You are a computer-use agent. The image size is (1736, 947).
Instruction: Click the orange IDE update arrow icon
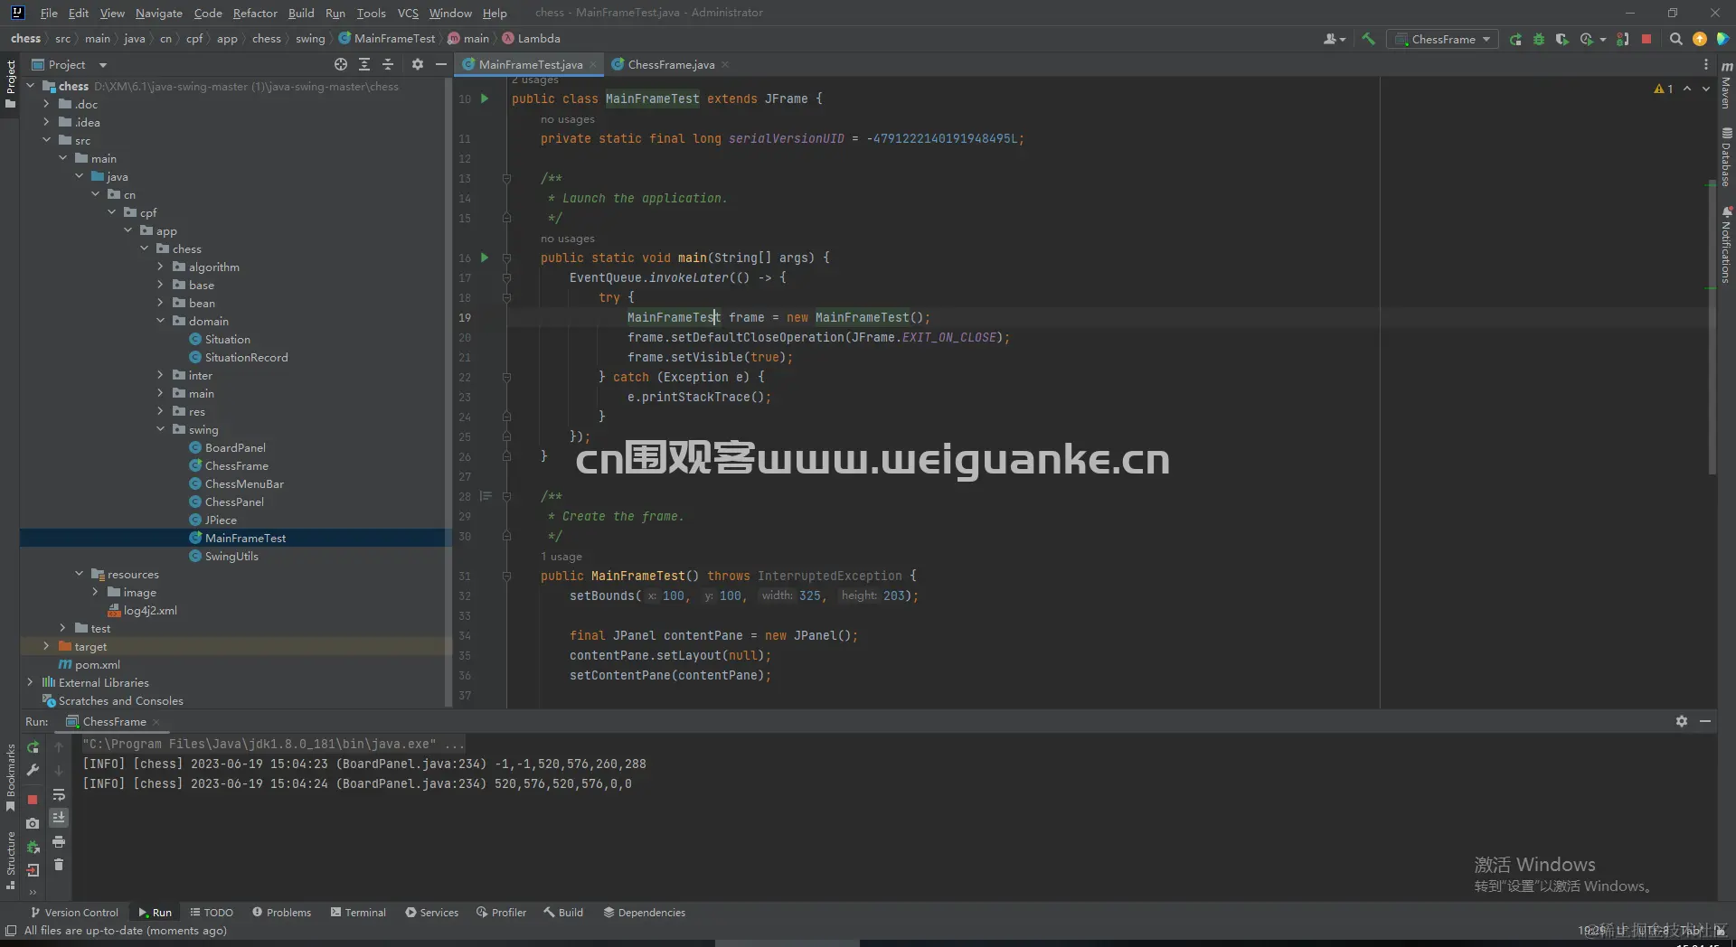(x=1700, y=39)
